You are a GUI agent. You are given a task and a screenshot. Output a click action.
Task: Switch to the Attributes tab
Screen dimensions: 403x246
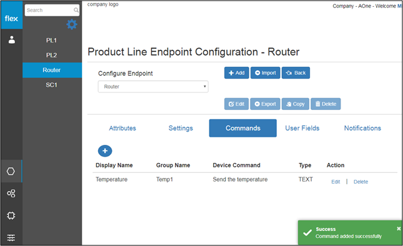(x=122, y=128)
